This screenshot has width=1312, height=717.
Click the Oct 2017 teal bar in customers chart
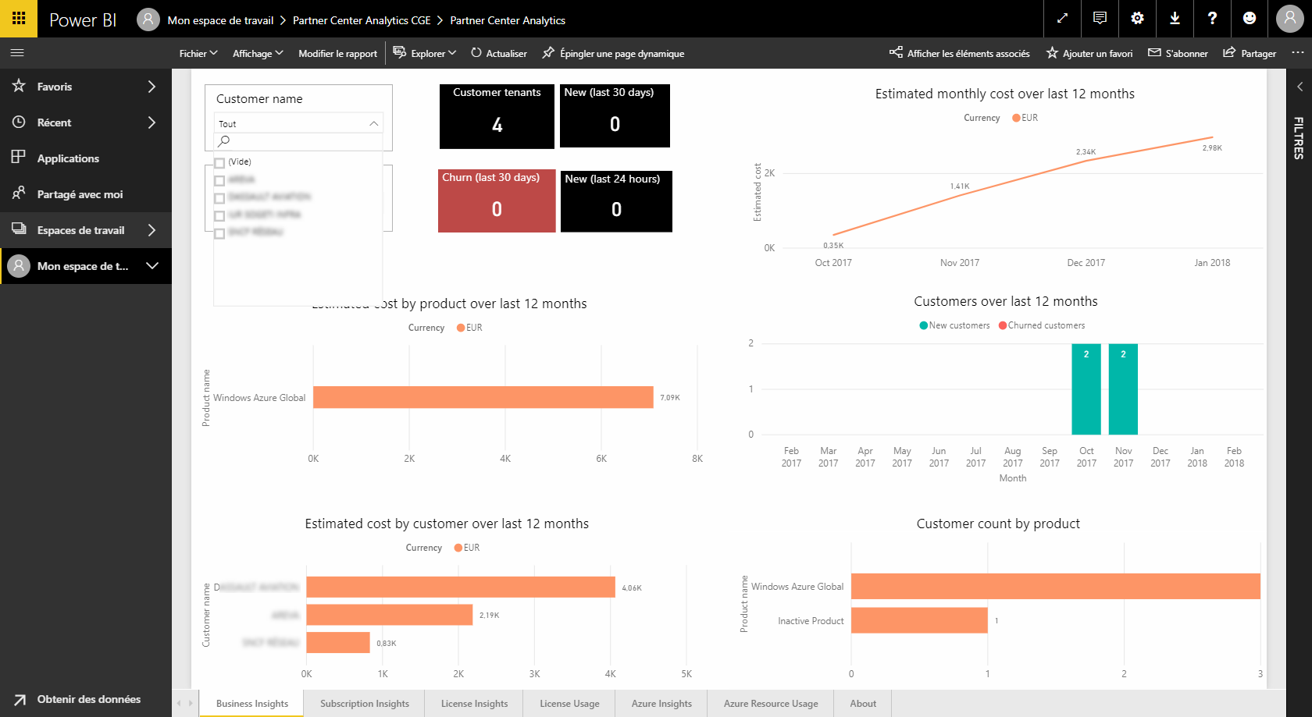click(1086, 389)
